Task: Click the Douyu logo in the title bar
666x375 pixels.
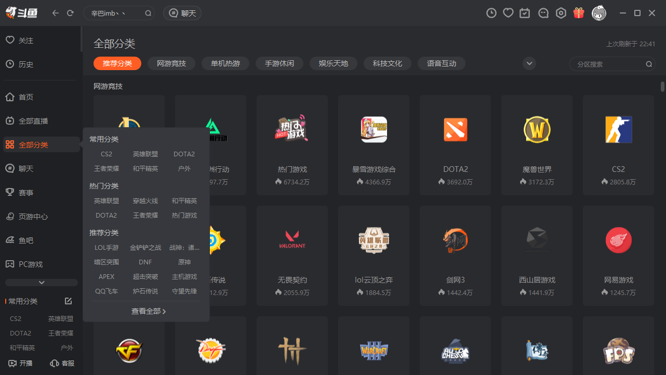Action: pyautogui.click(x=22, y=13)
